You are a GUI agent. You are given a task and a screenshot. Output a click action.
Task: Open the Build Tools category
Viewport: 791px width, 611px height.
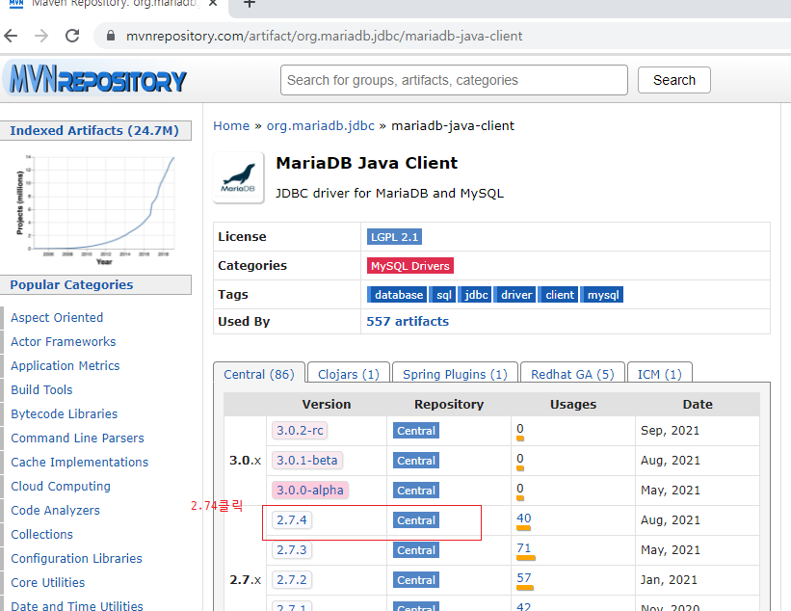point(41,389)
